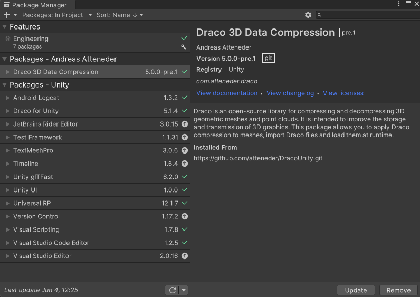Open the add package dropdown arrow
Viewport: 420px width, 297px height.
(15, 15)
